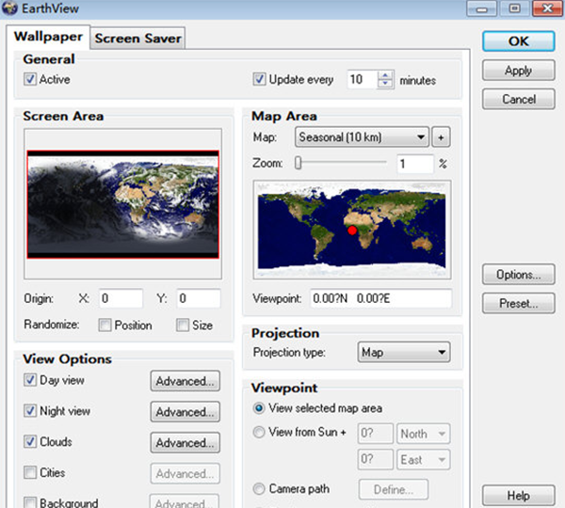Select the View from Sun radio button
This screenshot has width=565, height=508.
[260, 434]
